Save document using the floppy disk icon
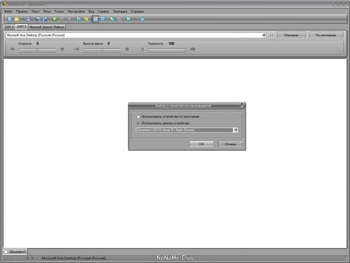Image resolution: width=350 pixels, height=263 pixels. [28, 19]
